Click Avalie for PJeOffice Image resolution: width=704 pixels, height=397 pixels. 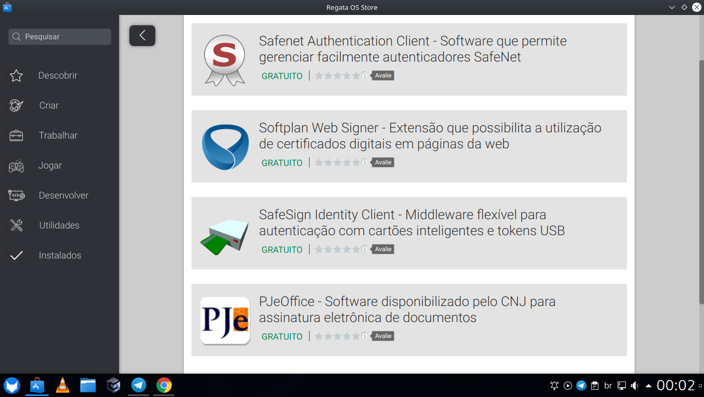pyautogui.click(x=383, y=335)
